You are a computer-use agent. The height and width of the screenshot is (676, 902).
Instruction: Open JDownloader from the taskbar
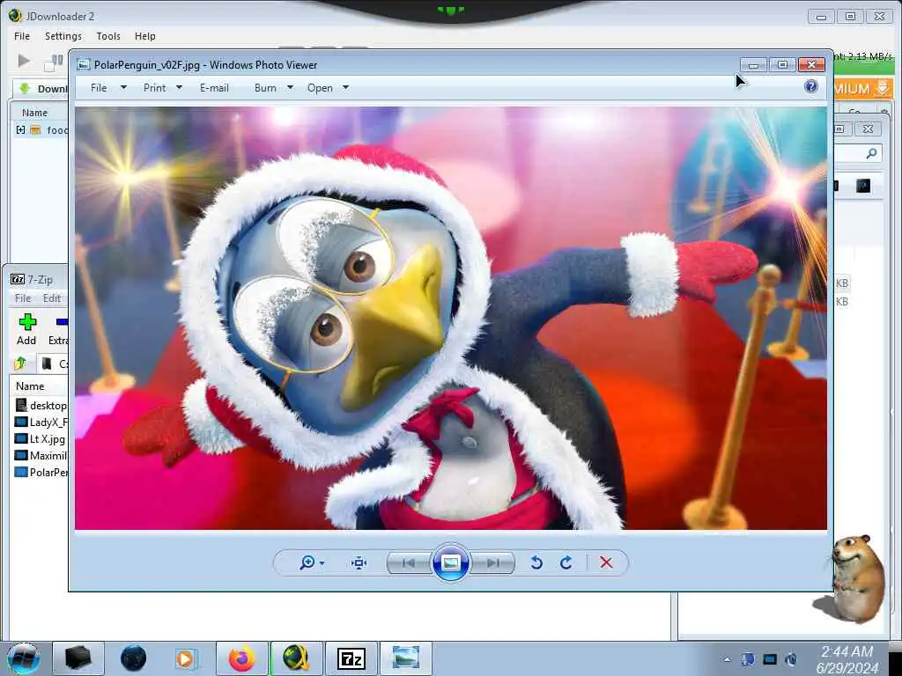(x=296, y=658)
